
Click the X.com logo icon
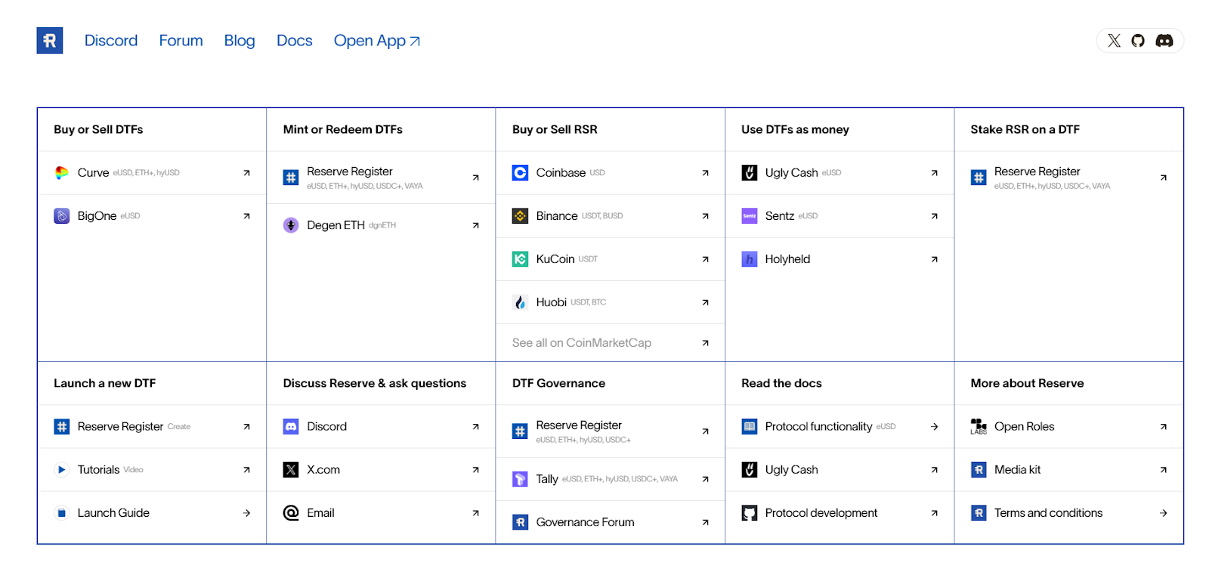pyautogui.click(x=291, y=470)
